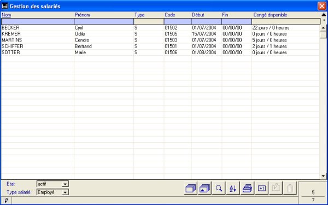The width and height of the screenshot is (328, 205).
Task: Click the 5 jours / 0 heures cell
Action: (270, 40)
